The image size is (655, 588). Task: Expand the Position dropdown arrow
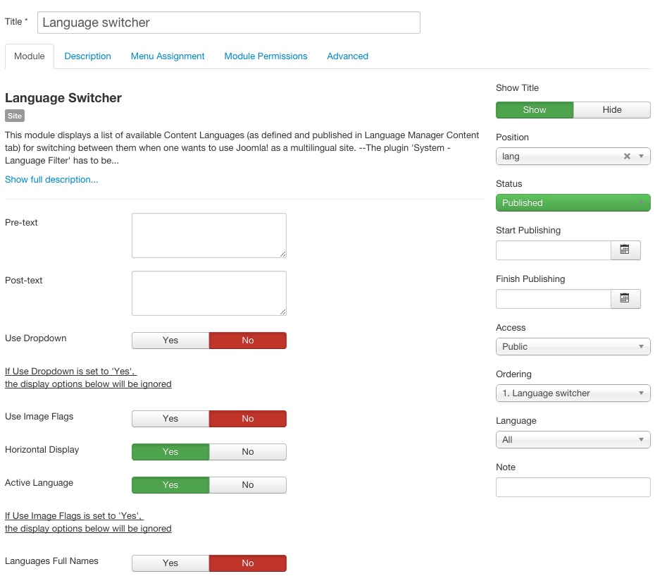click(641, 157)
